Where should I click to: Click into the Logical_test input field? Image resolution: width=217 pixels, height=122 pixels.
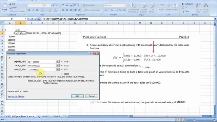click(41, 62)
